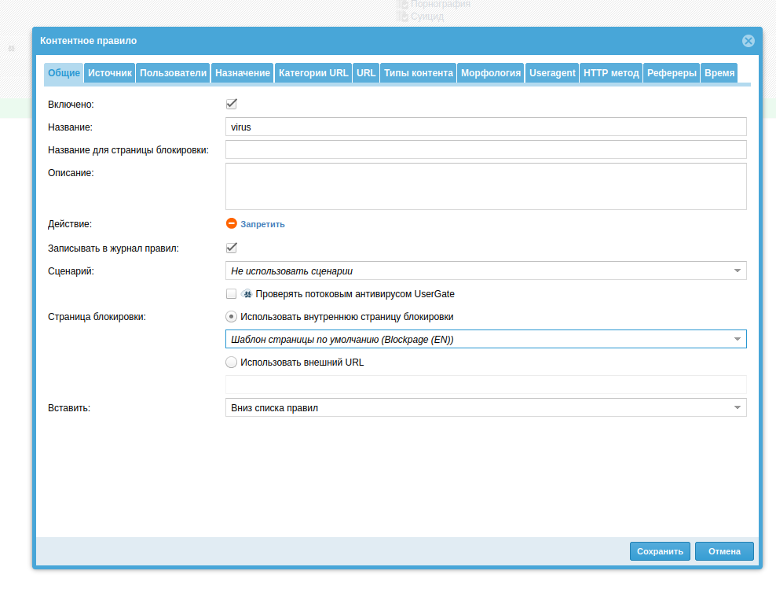Open the block page template dropdown
This screenshot has height=589, width=776.
(x=485, y=340)
